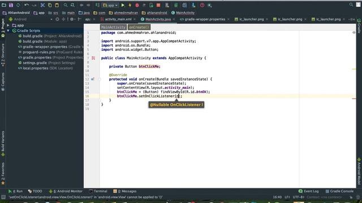Open the 1: Project side panel tab
Viewport: 362px width, 203px height.
coord(3,28)
